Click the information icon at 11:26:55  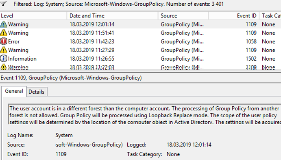(x=4, y=59)
